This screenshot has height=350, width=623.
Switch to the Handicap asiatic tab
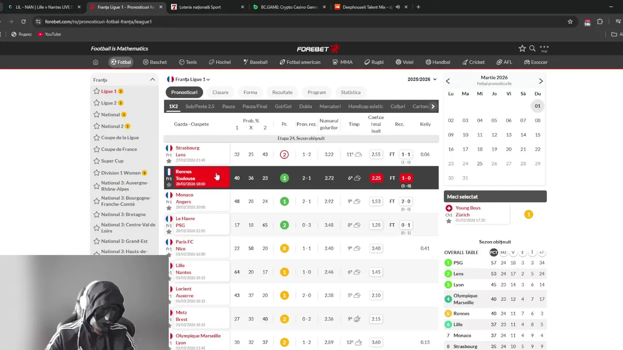[x=366, y=106]
